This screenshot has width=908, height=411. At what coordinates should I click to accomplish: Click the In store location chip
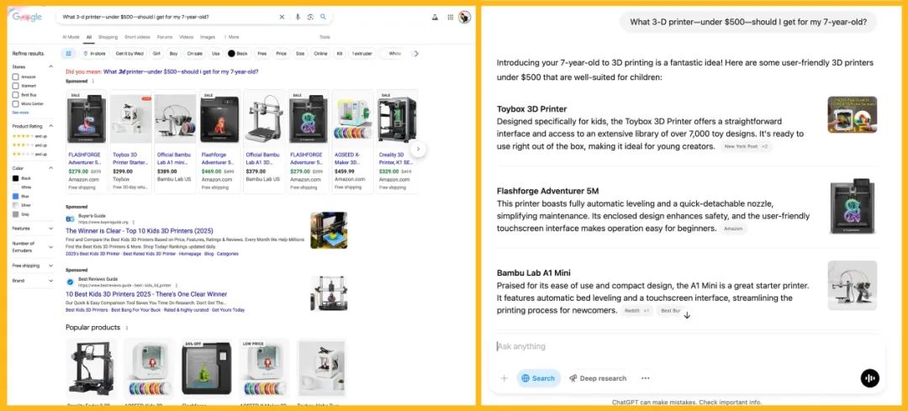pos(96,53)
